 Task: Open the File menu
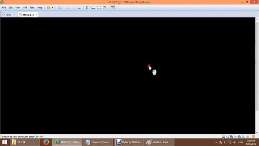point(4,8)
